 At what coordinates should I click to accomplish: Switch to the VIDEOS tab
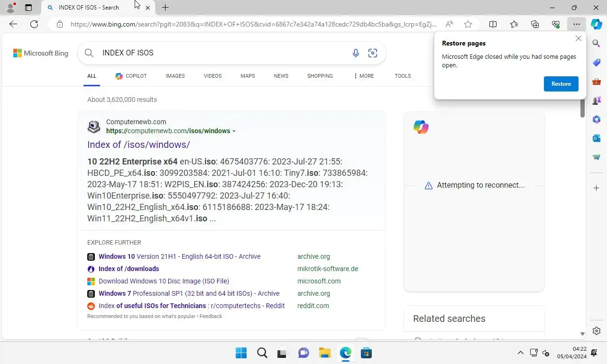coord(212,76)
